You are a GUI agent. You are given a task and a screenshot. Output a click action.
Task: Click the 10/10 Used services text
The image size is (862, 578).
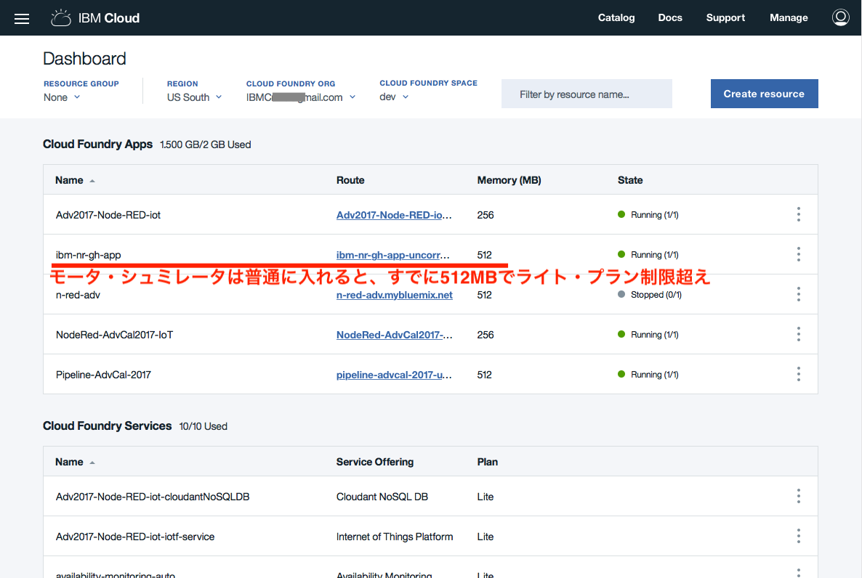pos(203,426)
